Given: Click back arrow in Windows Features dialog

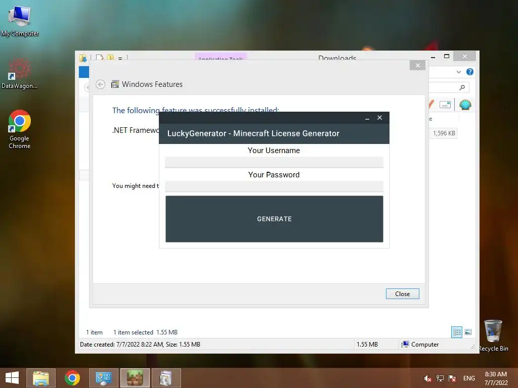Looking at the screenshot, I should [101, 84].
